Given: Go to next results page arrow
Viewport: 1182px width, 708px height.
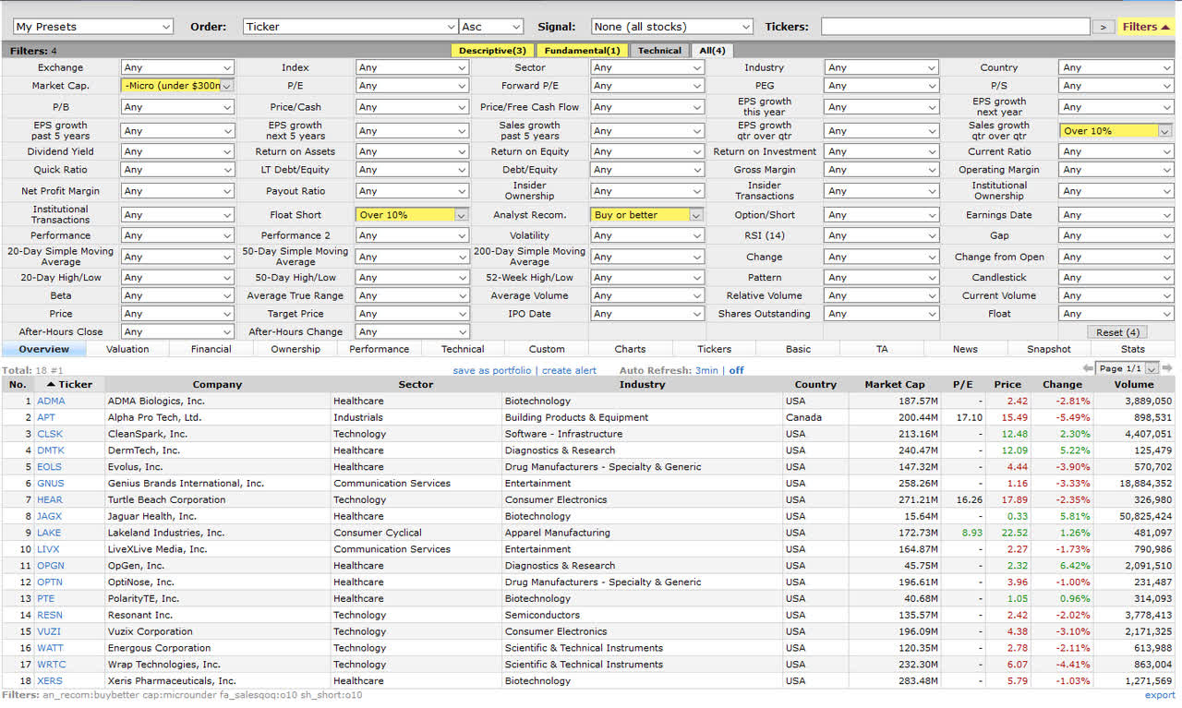Looking at the screenshot, I should tap(1167, 368).
